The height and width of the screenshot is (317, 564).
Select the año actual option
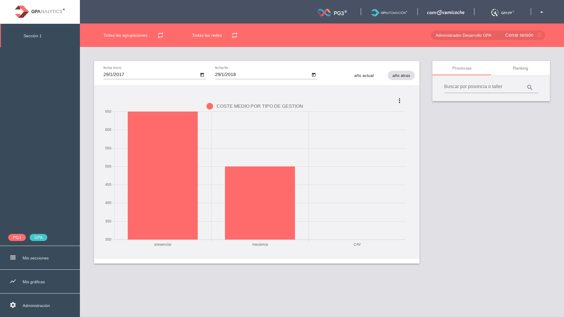point(364,75)
